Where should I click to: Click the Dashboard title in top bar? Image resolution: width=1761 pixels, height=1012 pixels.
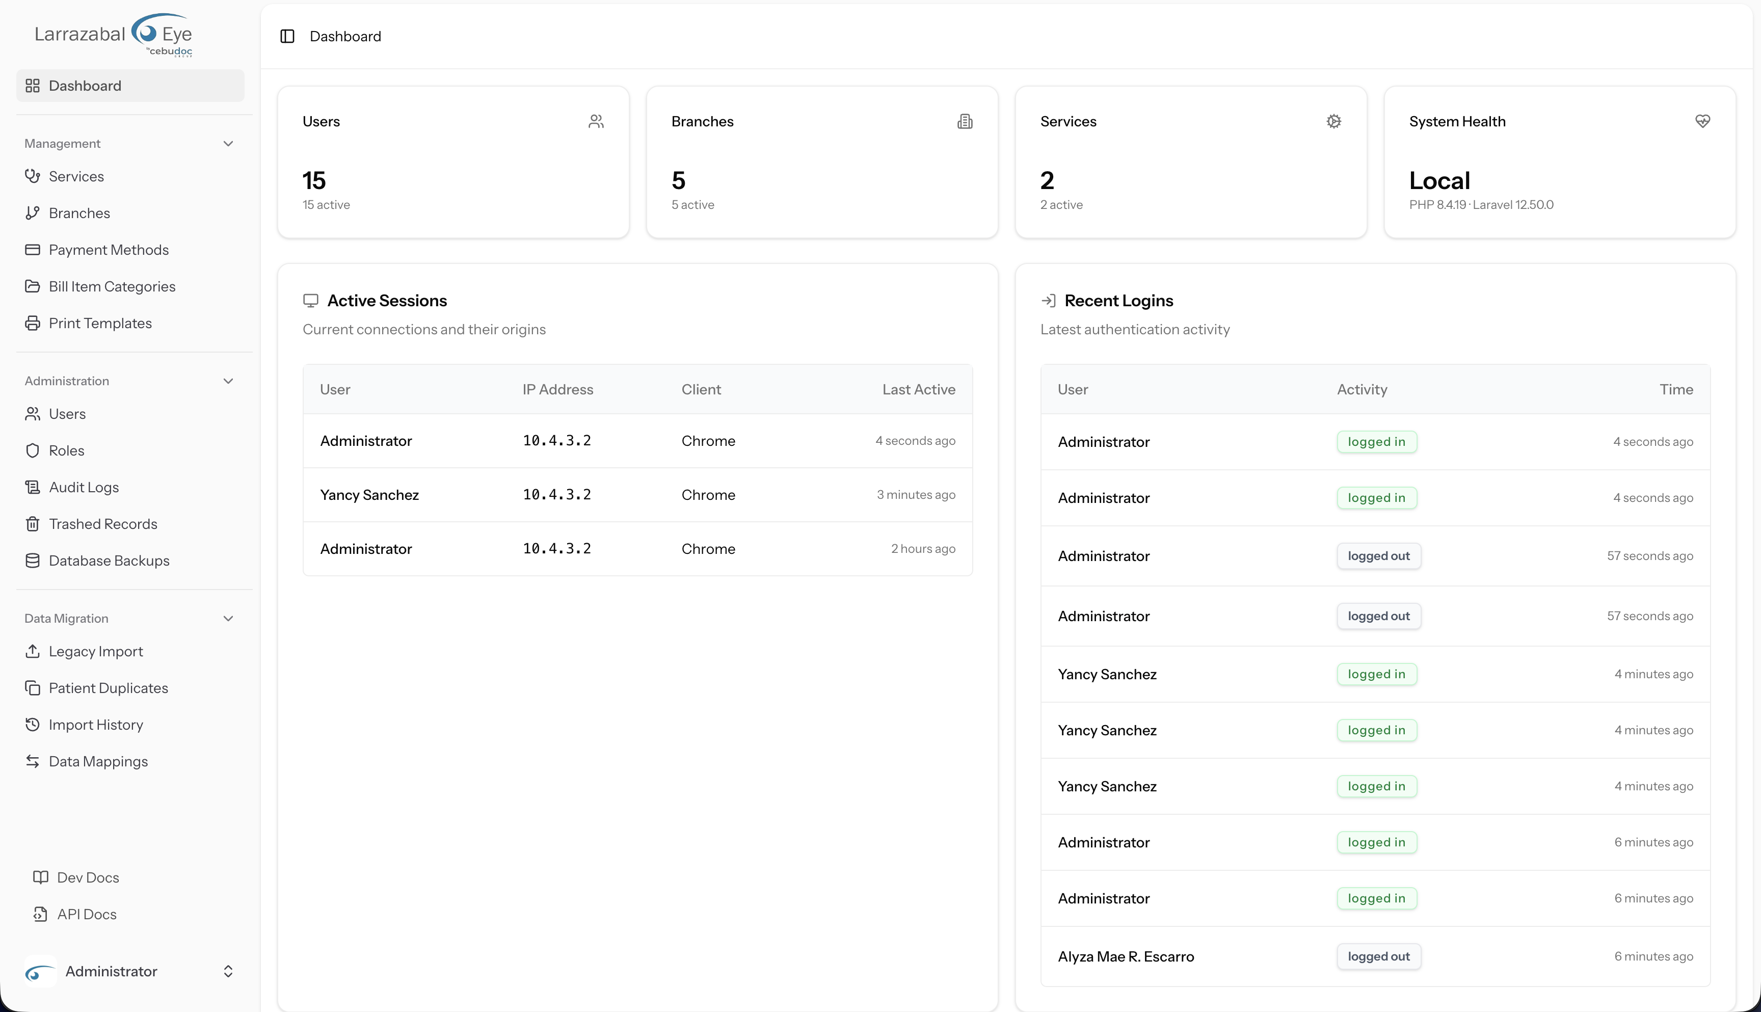[x=345, y=36]
